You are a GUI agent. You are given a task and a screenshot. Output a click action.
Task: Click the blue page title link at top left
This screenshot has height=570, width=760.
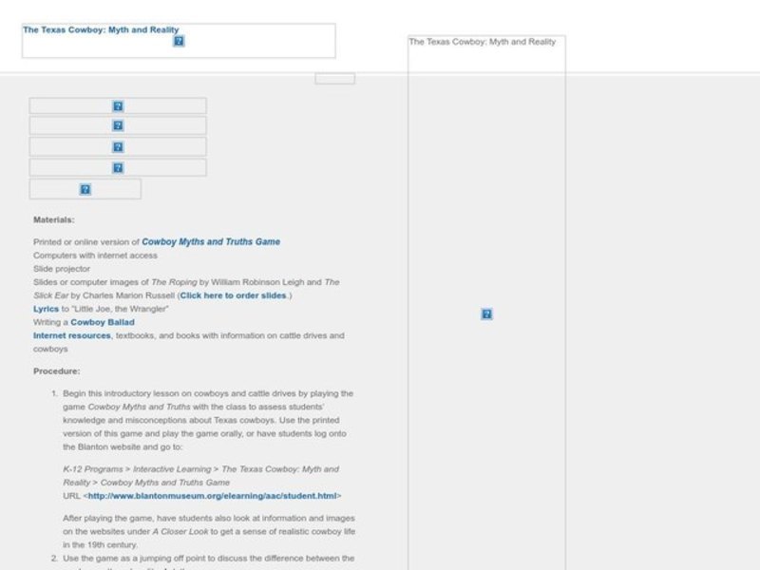[101, 29]
